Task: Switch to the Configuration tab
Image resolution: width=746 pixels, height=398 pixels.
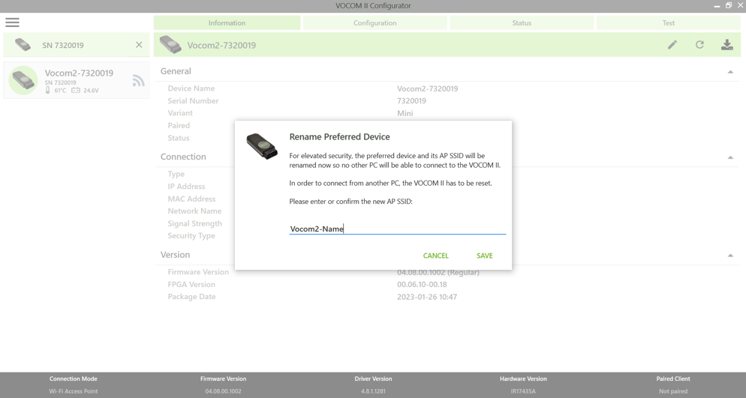Action: (x=375, y=22)
